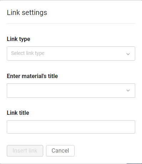Click the Insert link button
The width and height of the screenshot is (142, 164).
pyautogui.click(x=25, y=151)
